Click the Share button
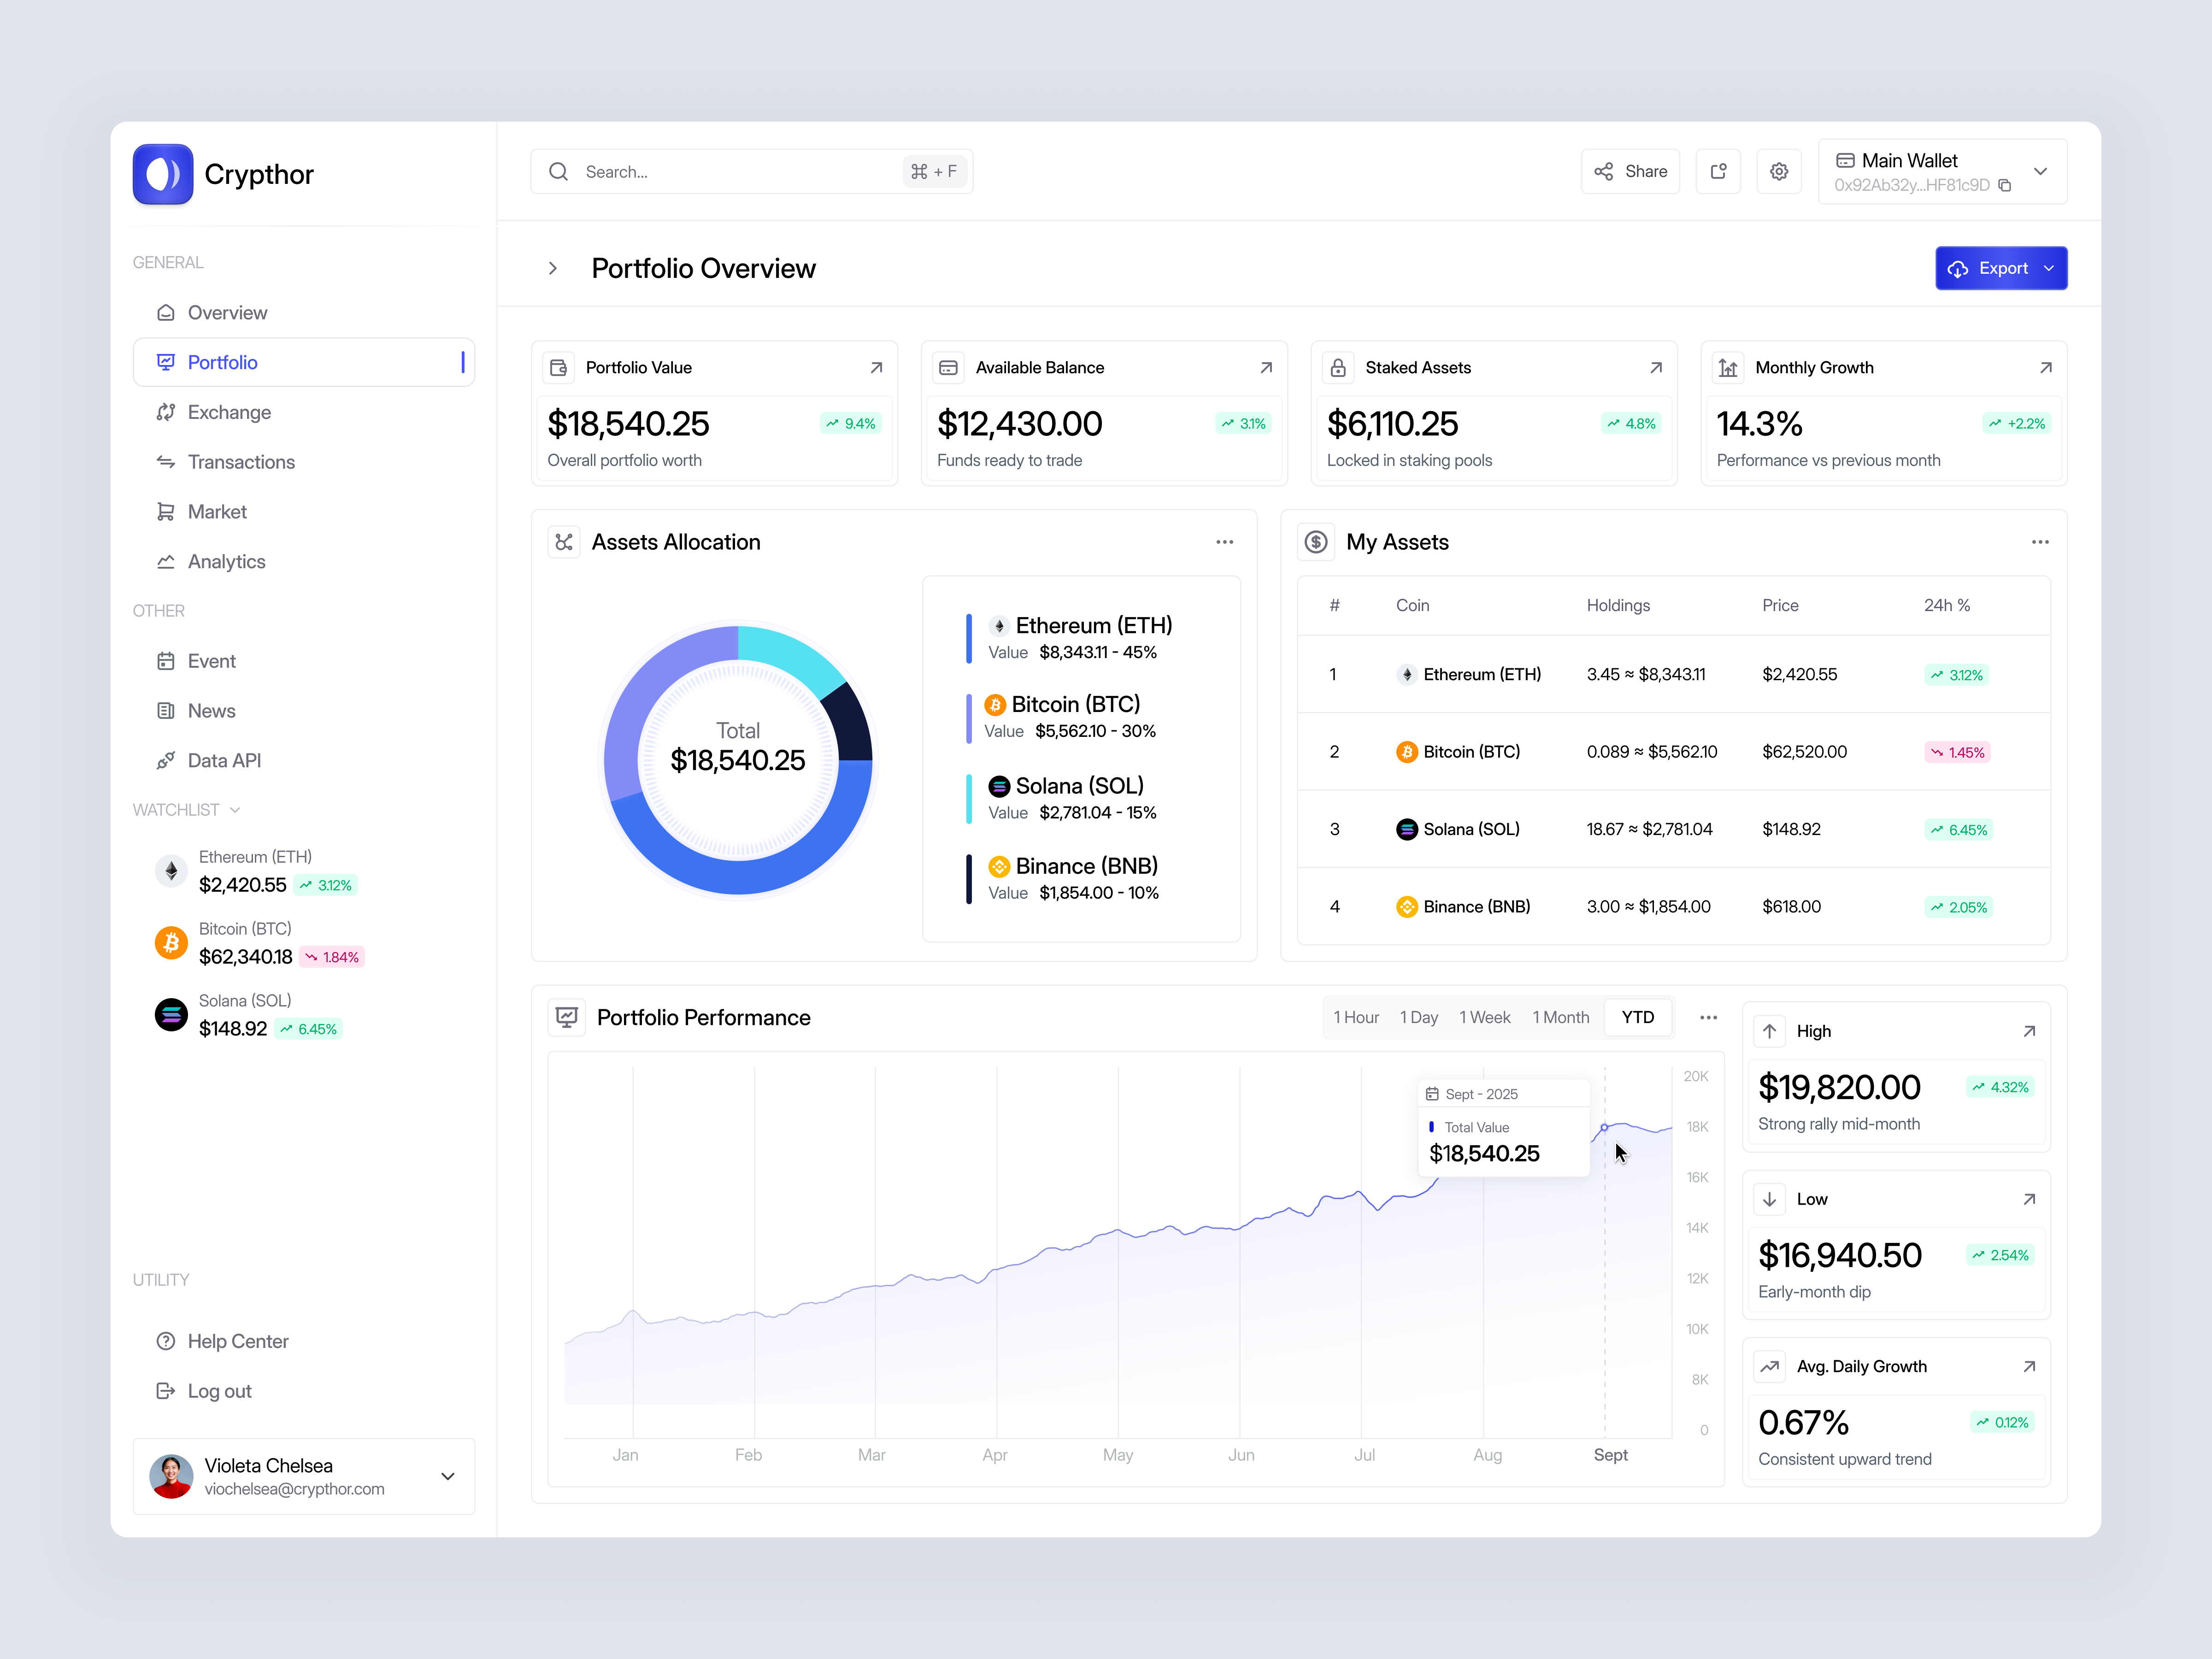This screenshot has width=2212, height=1659. 1631,171
